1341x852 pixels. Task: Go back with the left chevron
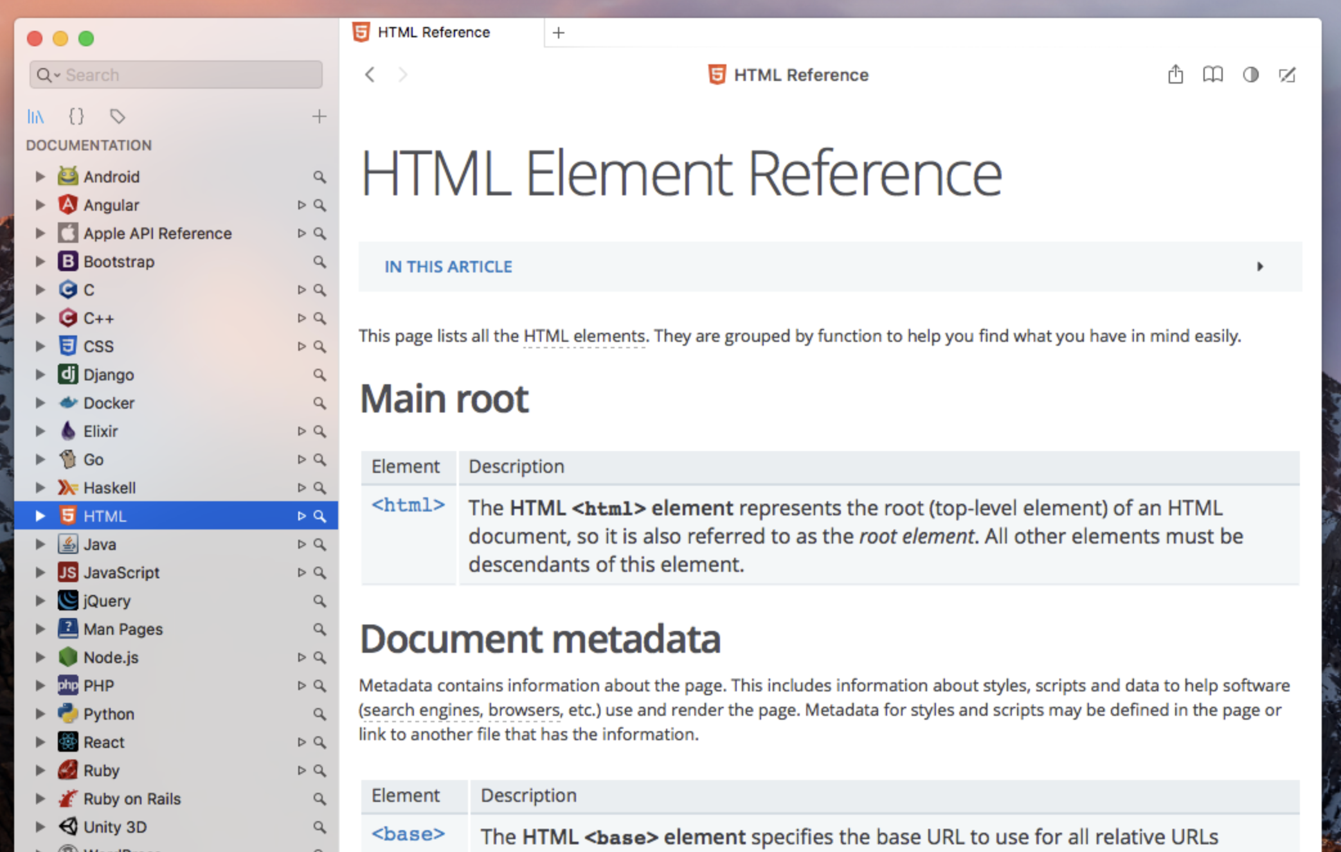coord(370,75)
